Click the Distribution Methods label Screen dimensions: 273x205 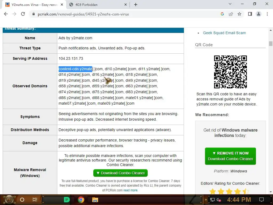[x=30, y=130]
